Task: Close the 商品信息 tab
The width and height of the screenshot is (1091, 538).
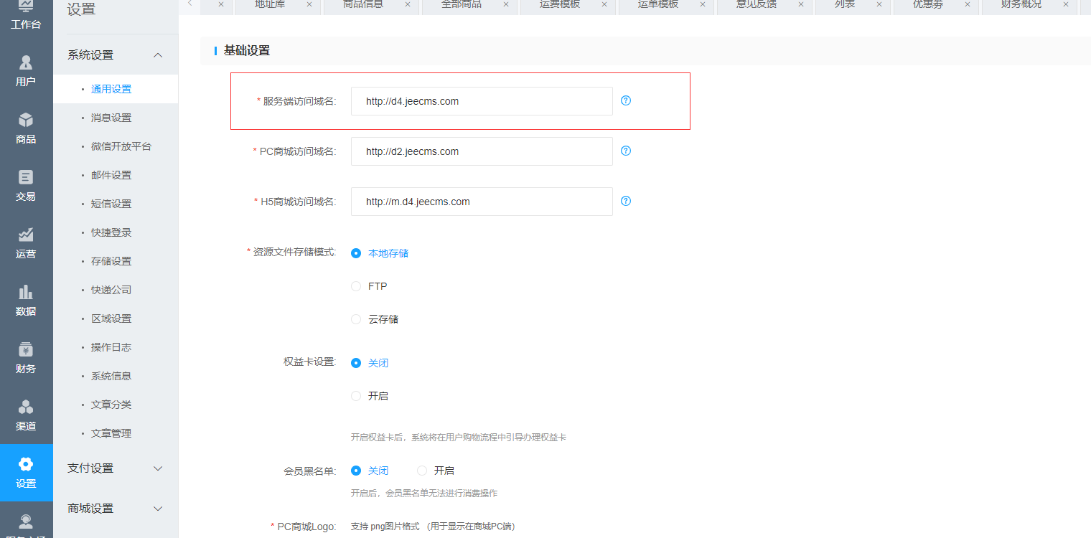Action: pyautogui.click(x=408, y=4)
